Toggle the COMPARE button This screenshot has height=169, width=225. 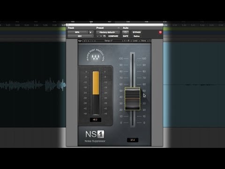coord(113,36)
